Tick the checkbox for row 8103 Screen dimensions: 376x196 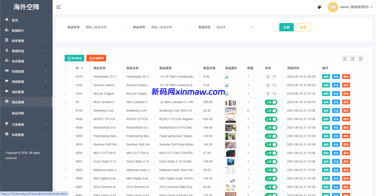[67, 77]
